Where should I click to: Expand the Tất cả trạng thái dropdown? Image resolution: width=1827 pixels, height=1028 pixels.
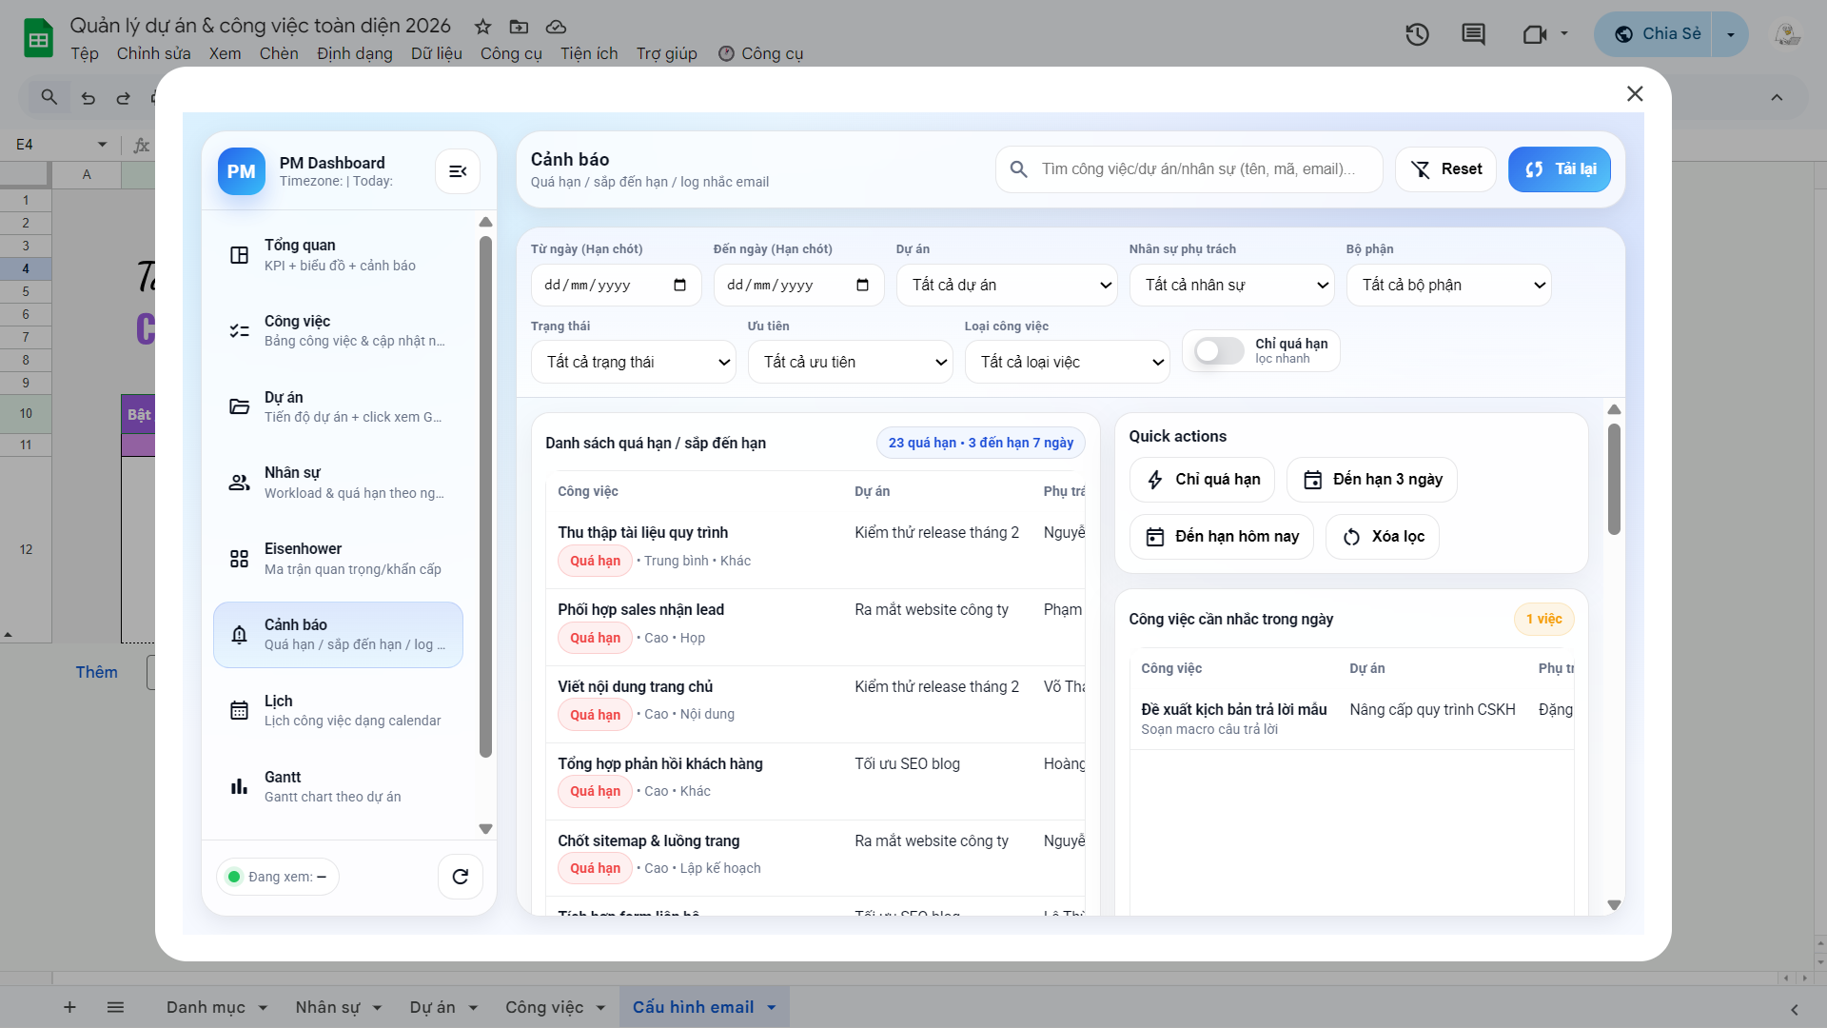[633, 363]
